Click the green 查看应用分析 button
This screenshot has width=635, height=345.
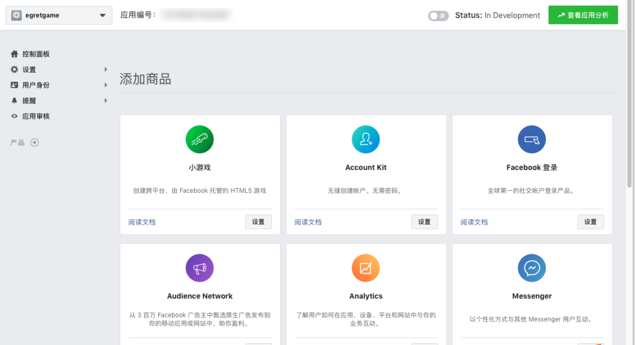click(583, 15)
